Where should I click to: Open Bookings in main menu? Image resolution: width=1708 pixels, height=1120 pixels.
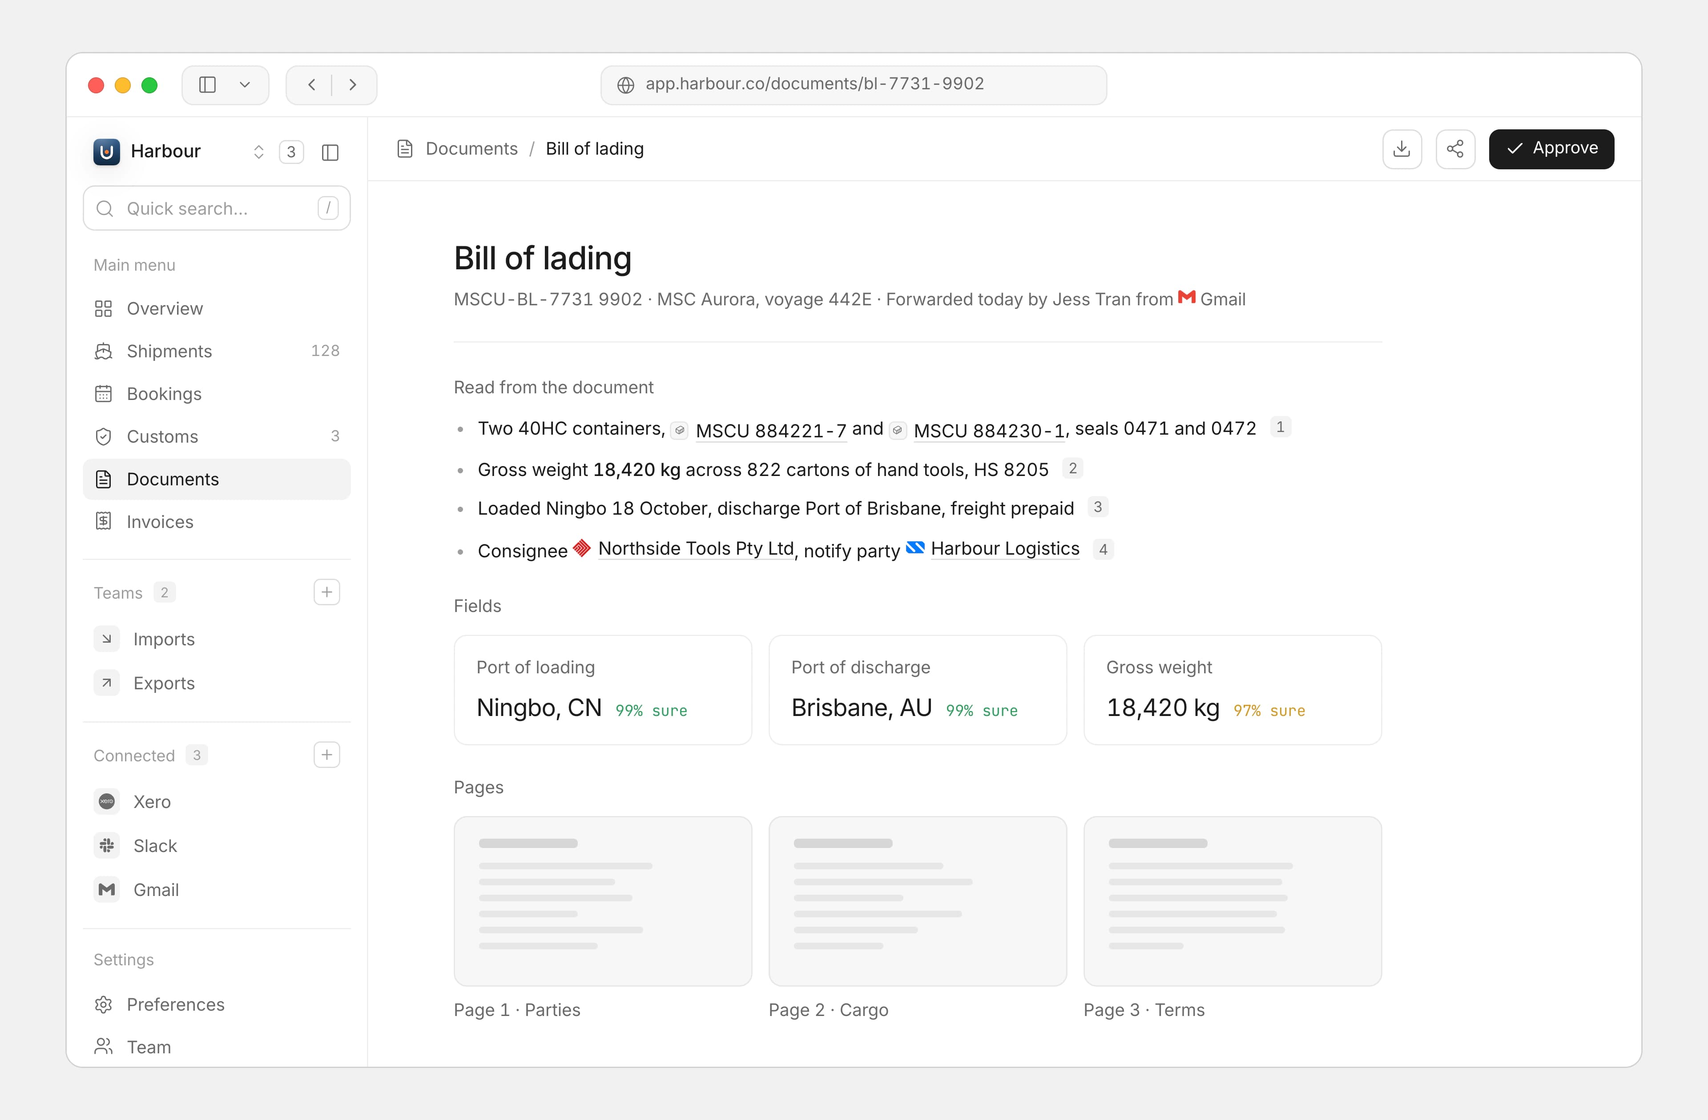pos(217,394)
